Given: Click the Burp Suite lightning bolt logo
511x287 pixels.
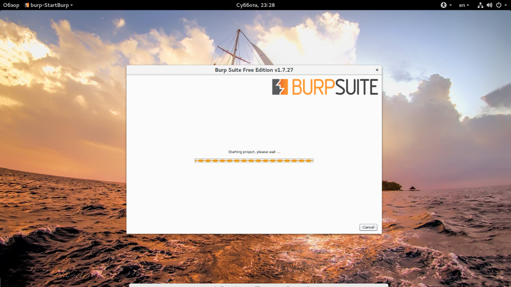Looking at the screenshot, I should [x=280, y=87].
